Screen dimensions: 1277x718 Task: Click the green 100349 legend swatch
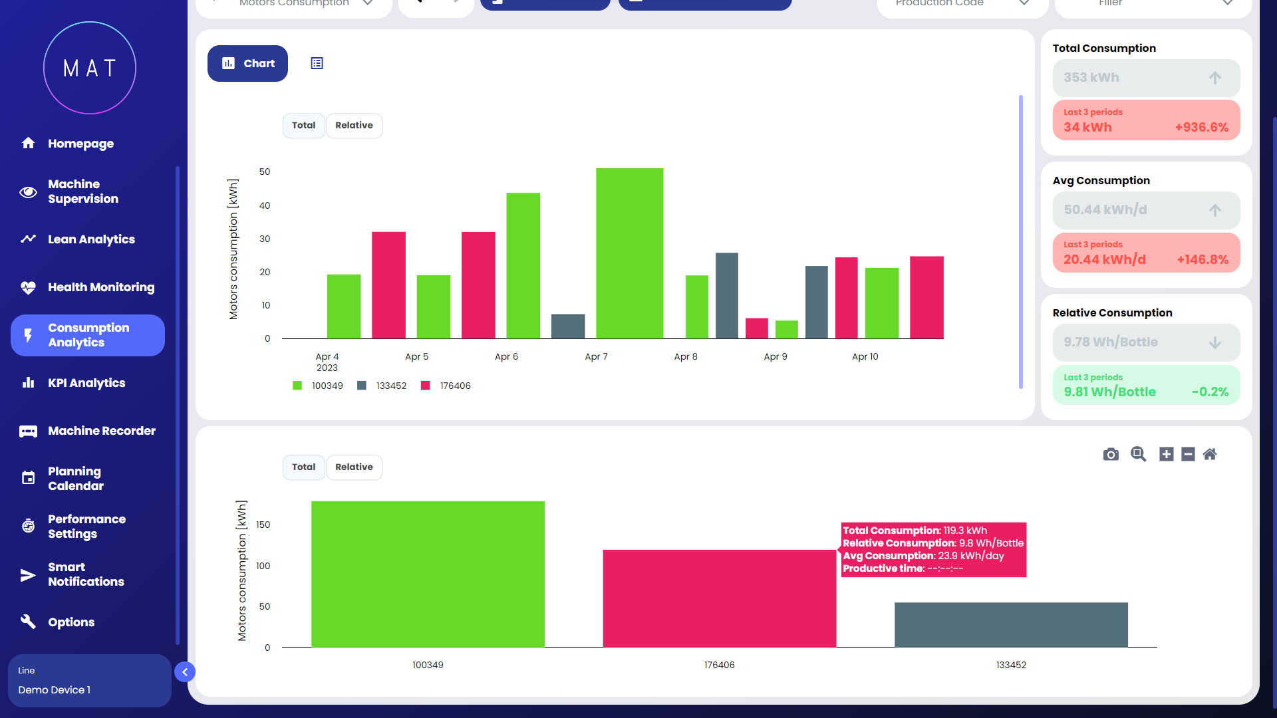[x=297, y=386]
